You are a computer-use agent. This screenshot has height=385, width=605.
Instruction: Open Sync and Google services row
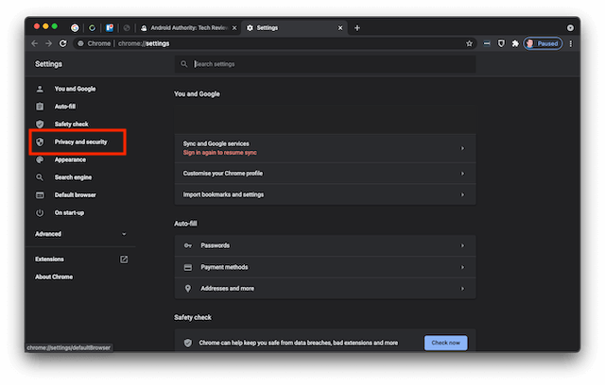tap(325, 148)
